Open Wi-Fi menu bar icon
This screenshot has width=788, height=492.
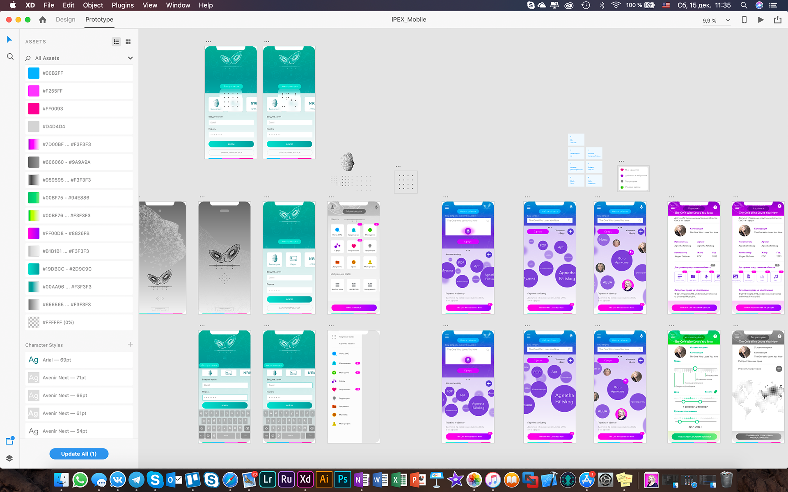616,5
